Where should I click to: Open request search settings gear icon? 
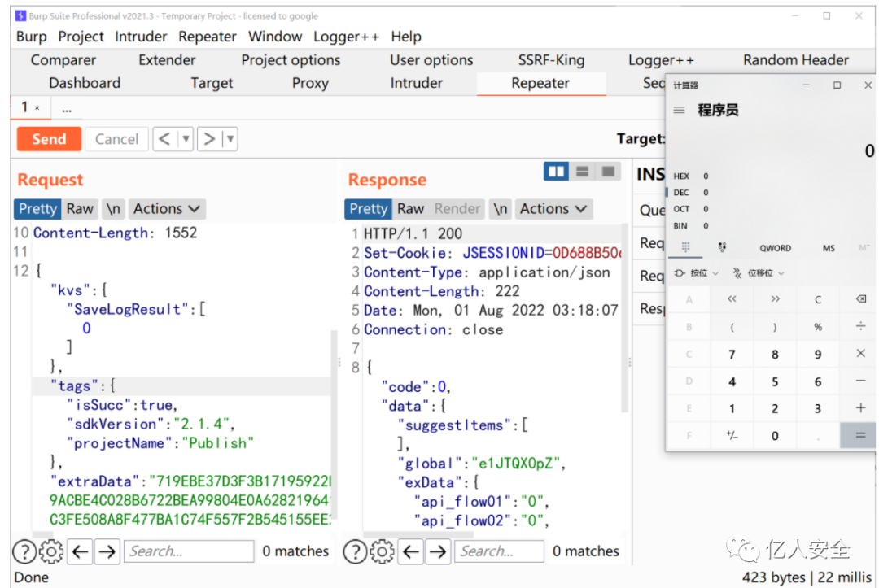point(51,551)
